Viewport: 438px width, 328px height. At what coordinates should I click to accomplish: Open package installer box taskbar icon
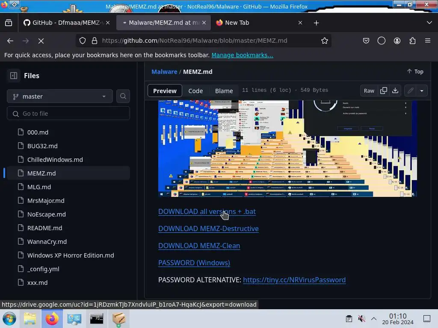click(x=119, y=319)
